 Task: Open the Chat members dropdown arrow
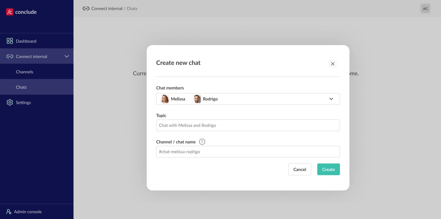(x=331, y=99)
